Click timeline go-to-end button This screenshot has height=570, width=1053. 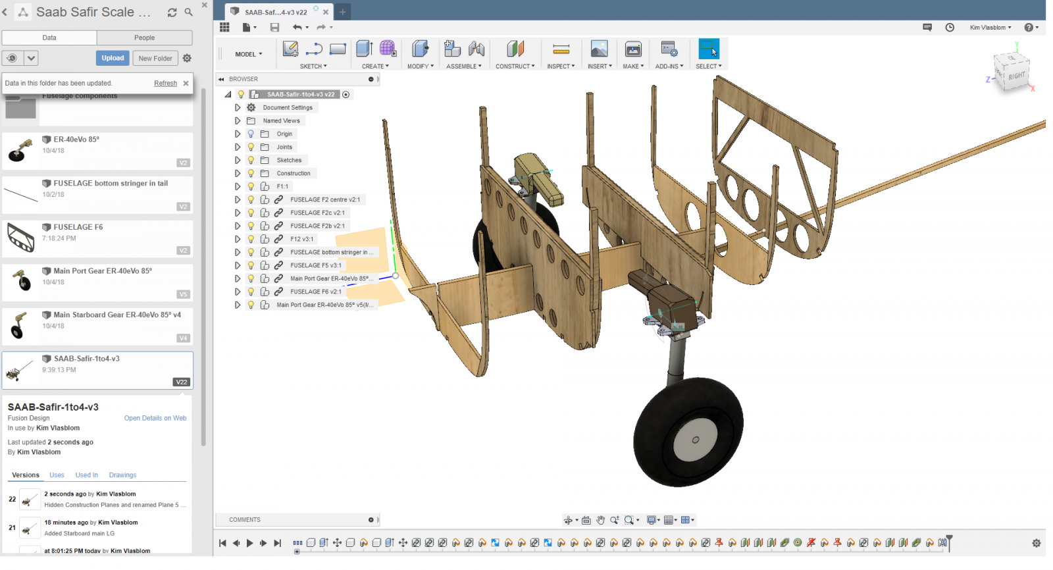click(277, 543)
